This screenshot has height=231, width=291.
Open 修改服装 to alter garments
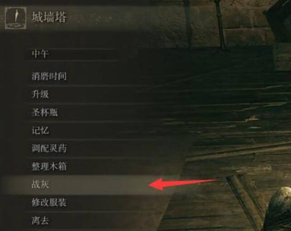[49, 202]
